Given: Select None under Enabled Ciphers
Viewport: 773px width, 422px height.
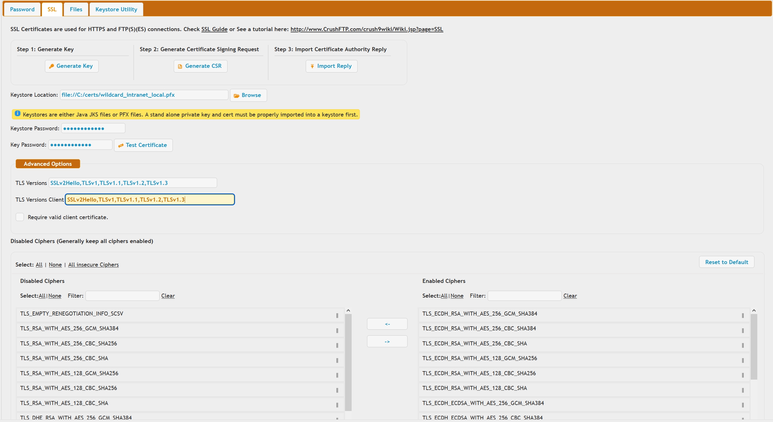Looking at the screenshot, I should click(457, 296).
